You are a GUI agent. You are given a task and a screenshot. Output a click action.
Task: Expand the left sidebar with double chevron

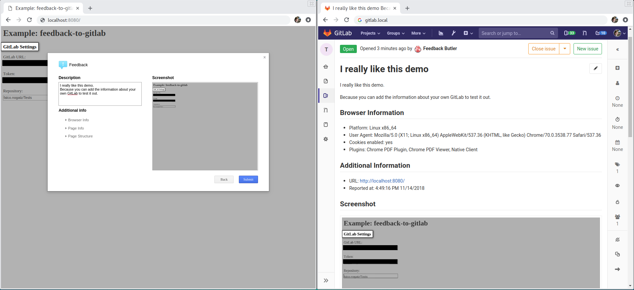[326, 280]
